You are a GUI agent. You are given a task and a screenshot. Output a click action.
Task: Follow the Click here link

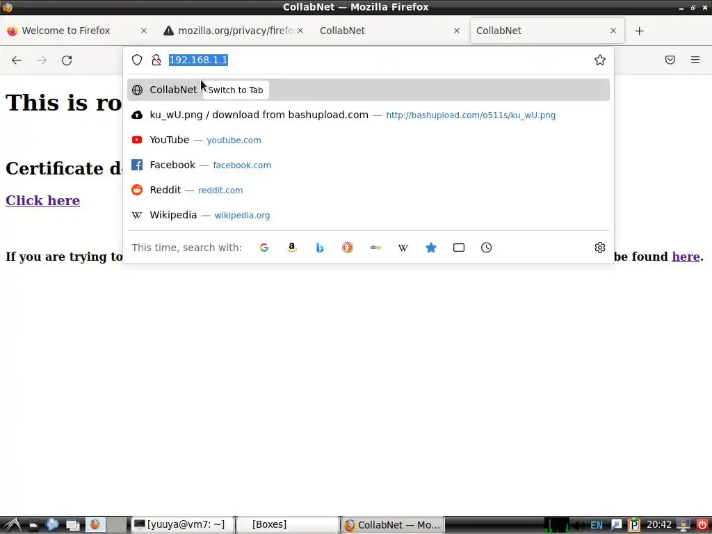tap(42, 200)
